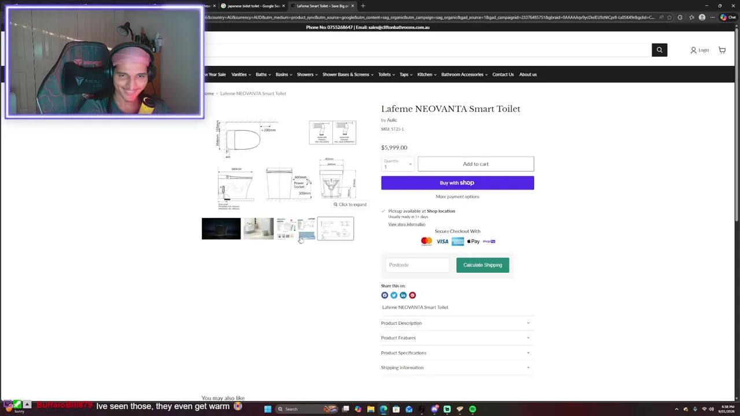The image size is (740, 416).
Task: Open More payment options link
Action: [x=457, y=196]
